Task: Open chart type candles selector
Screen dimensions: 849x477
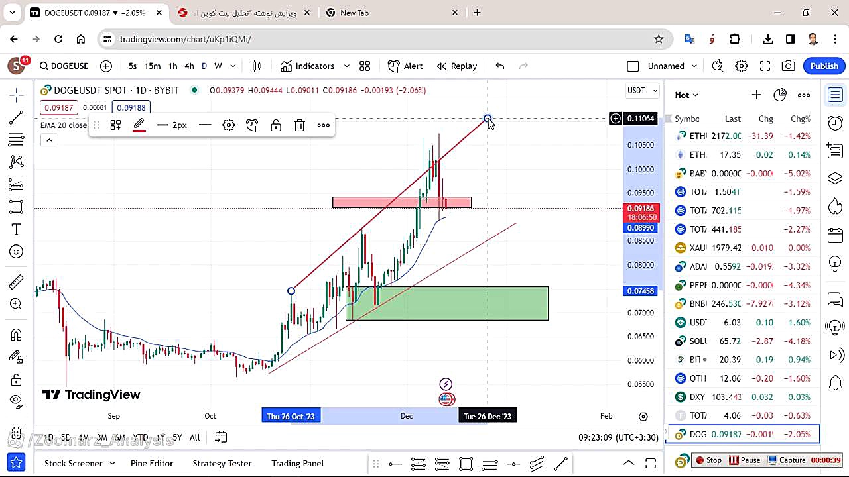Action: click(x=257, y=66)
